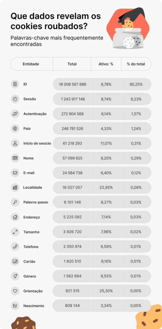Select the Cartão credit card icon
The image size is (162, 329).
click(15, 262)
